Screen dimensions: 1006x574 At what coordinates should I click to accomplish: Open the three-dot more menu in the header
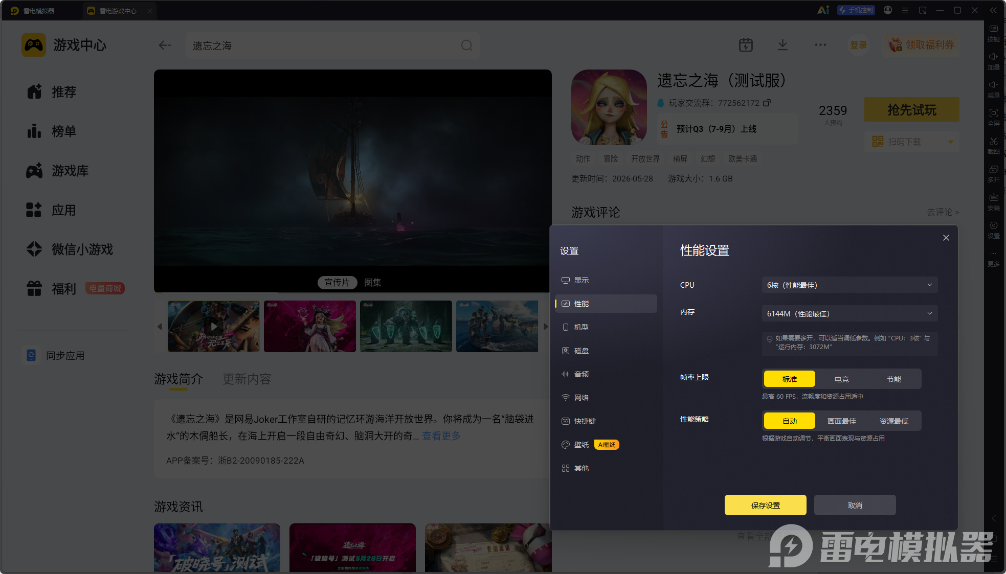pos(820,45)
